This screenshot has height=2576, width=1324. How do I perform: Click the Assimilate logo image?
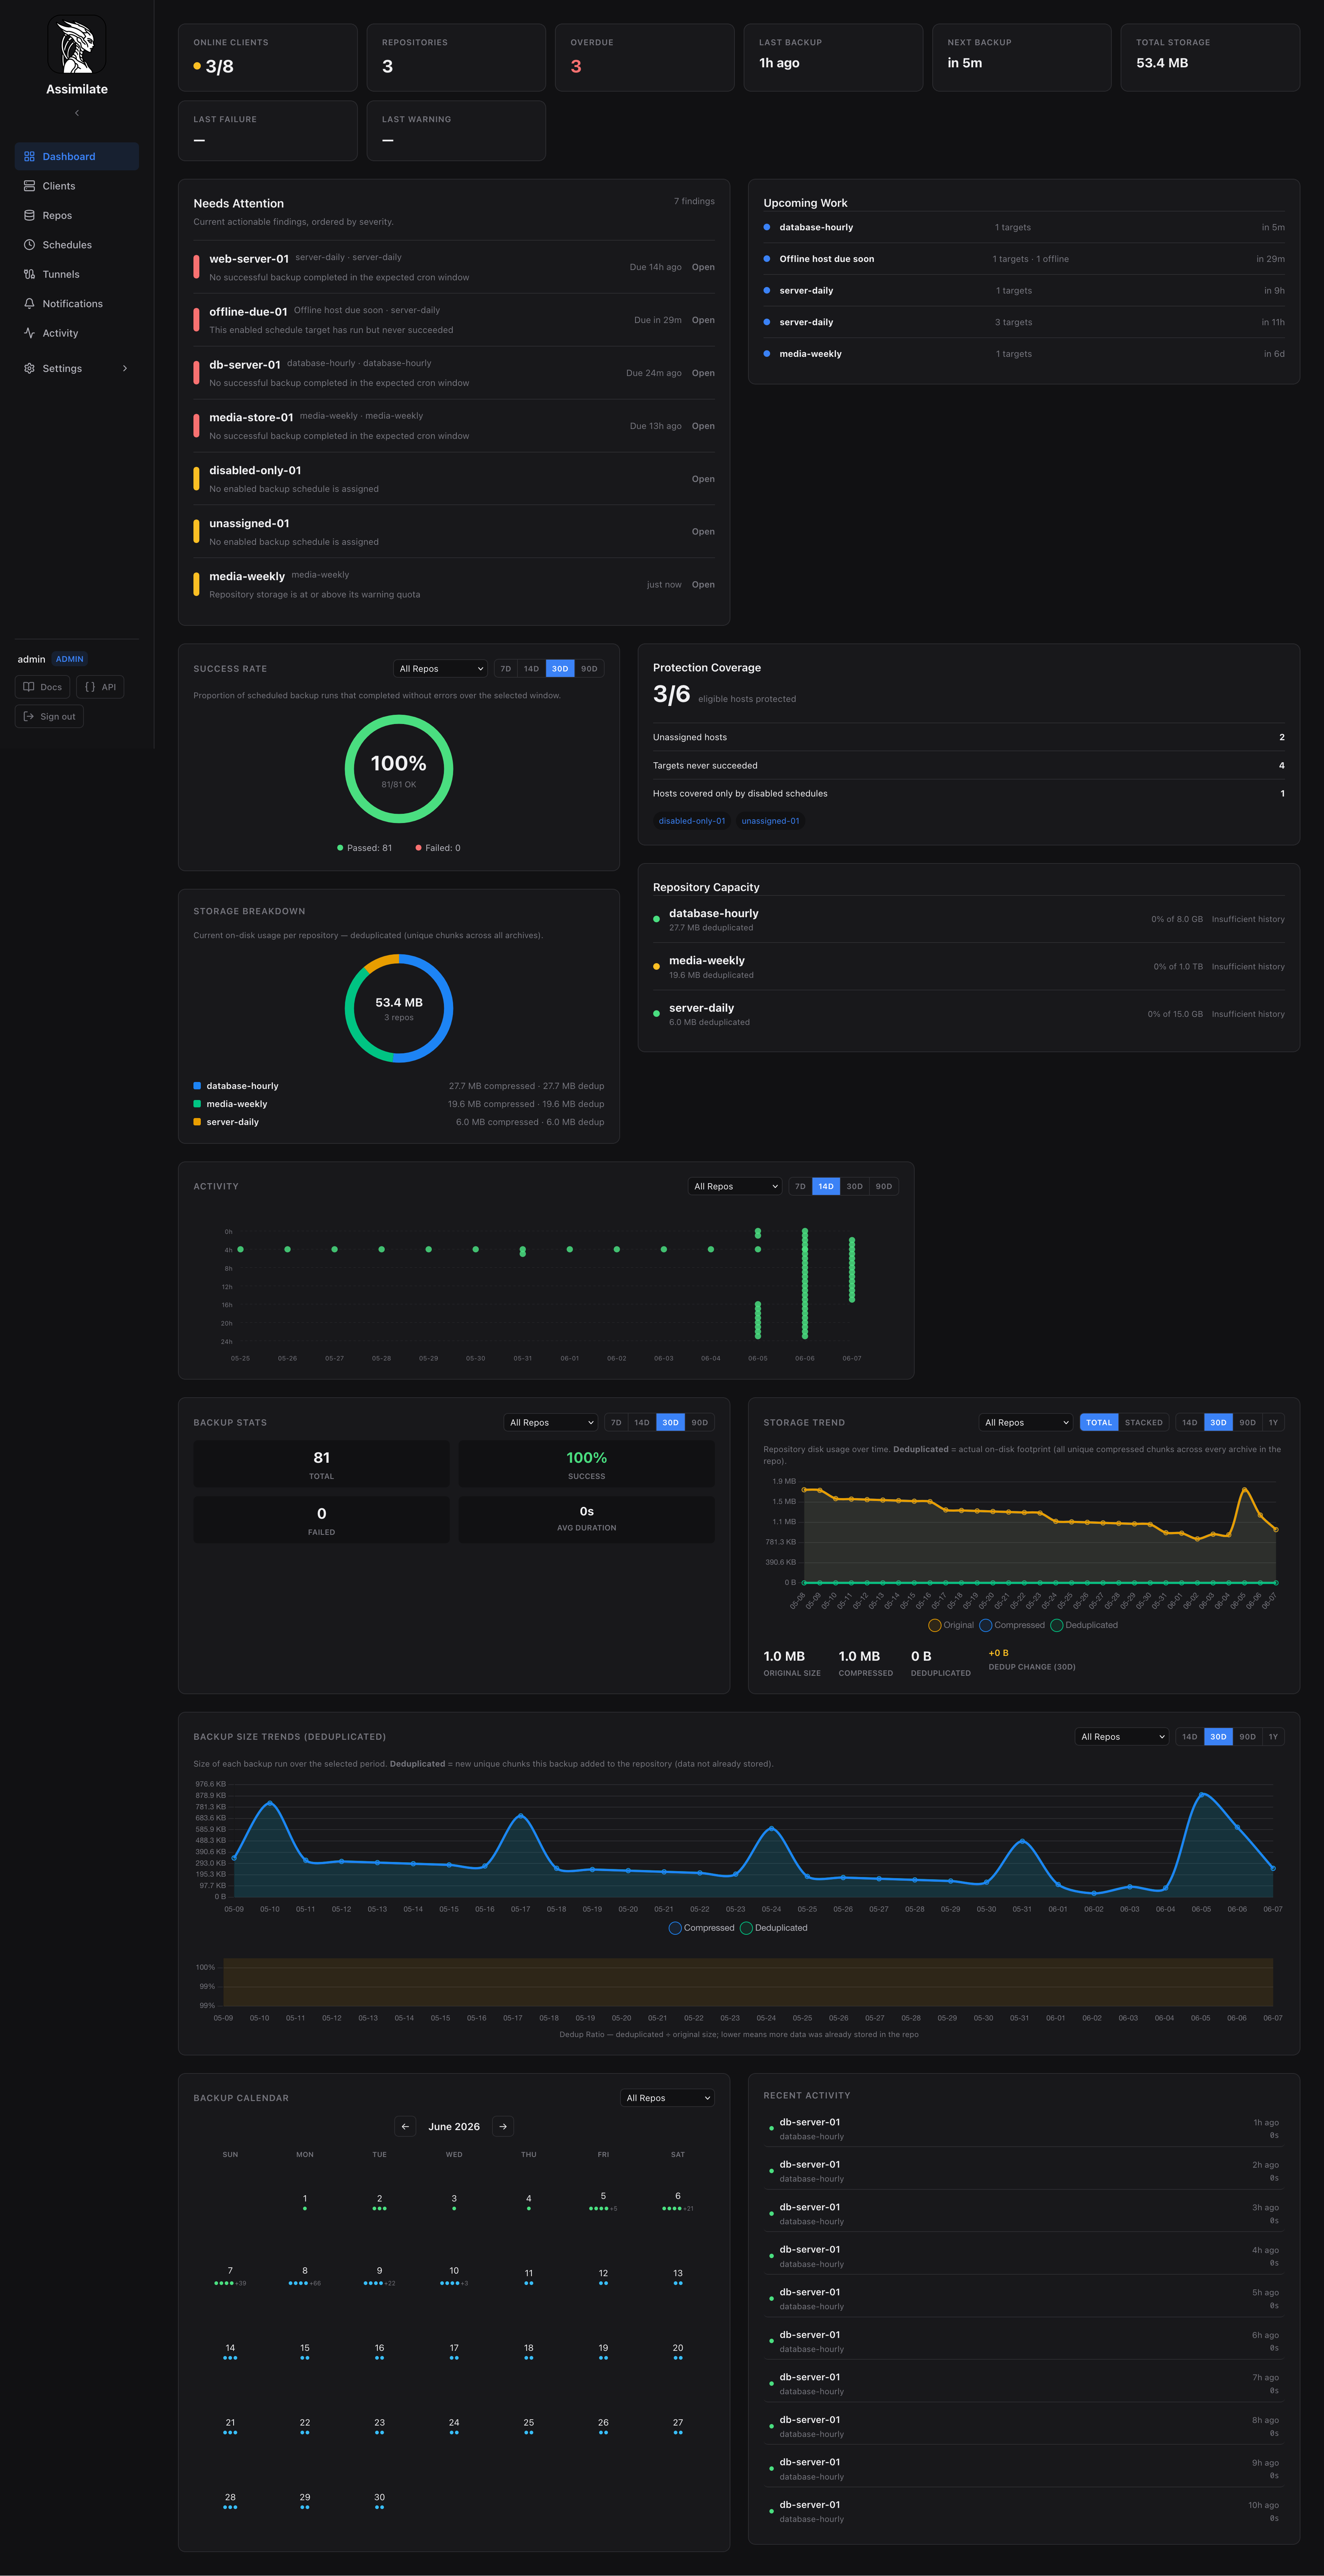[77, 45]
